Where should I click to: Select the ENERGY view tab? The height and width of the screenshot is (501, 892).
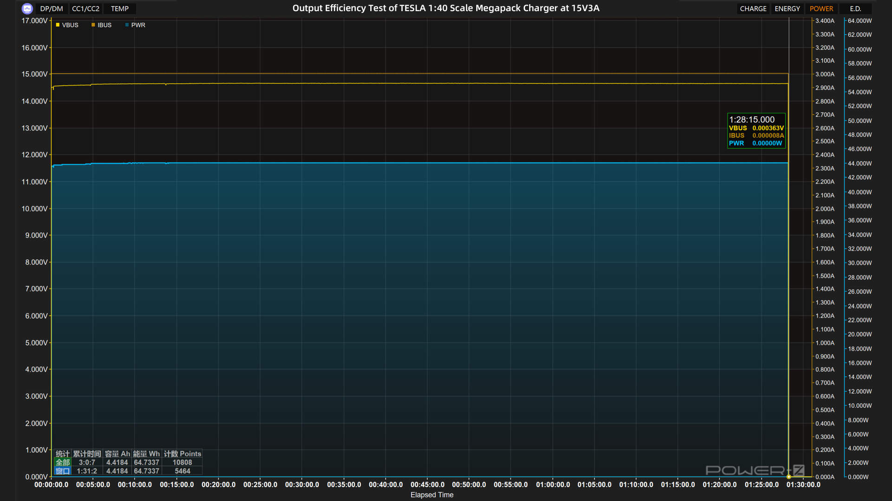tap(787, 8)
